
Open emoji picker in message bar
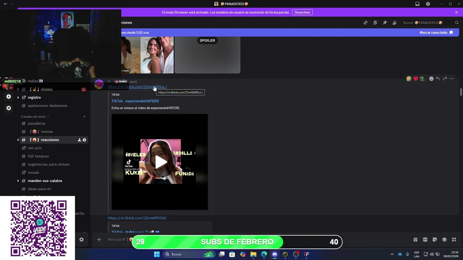coord(444,239)
